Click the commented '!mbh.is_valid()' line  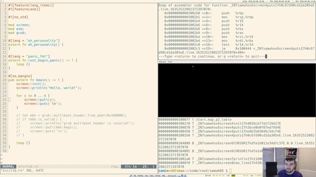[x=39, y=119]
